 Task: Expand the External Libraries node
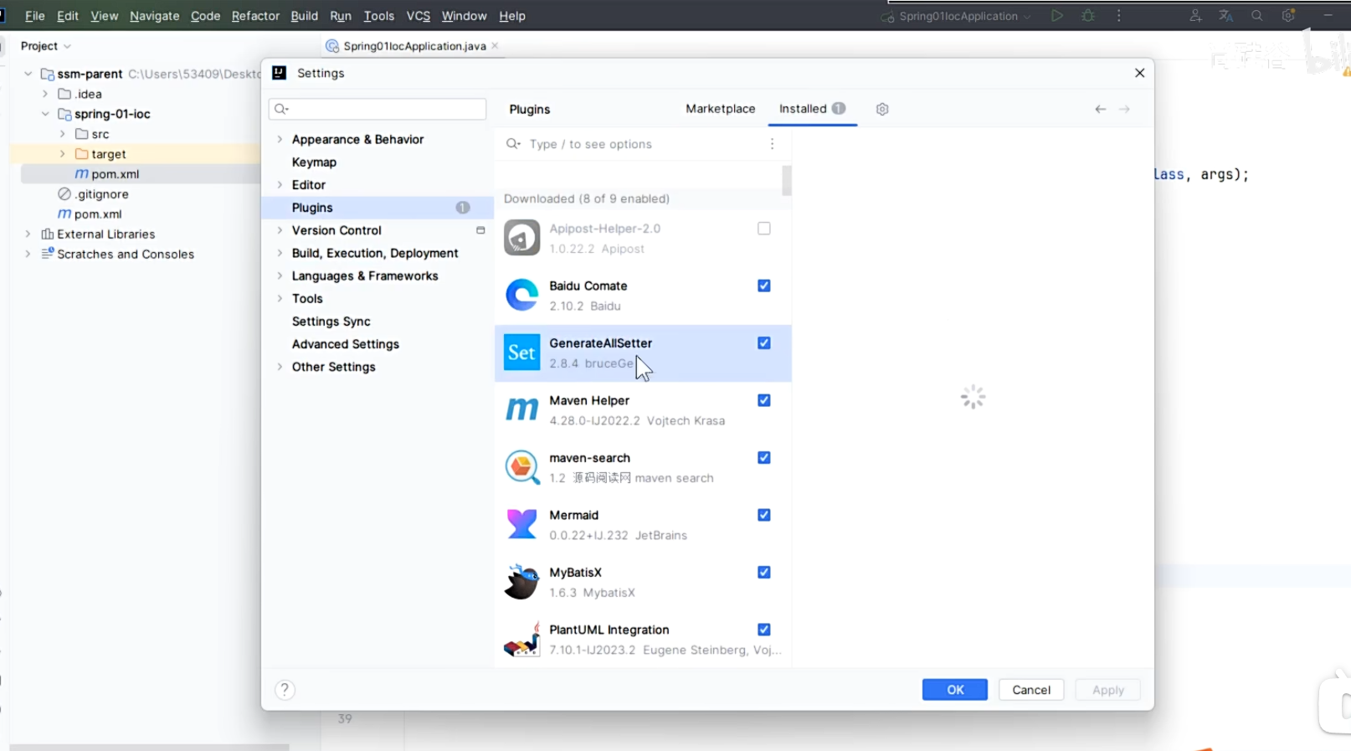pyautogui.click(x=28, y=234)
